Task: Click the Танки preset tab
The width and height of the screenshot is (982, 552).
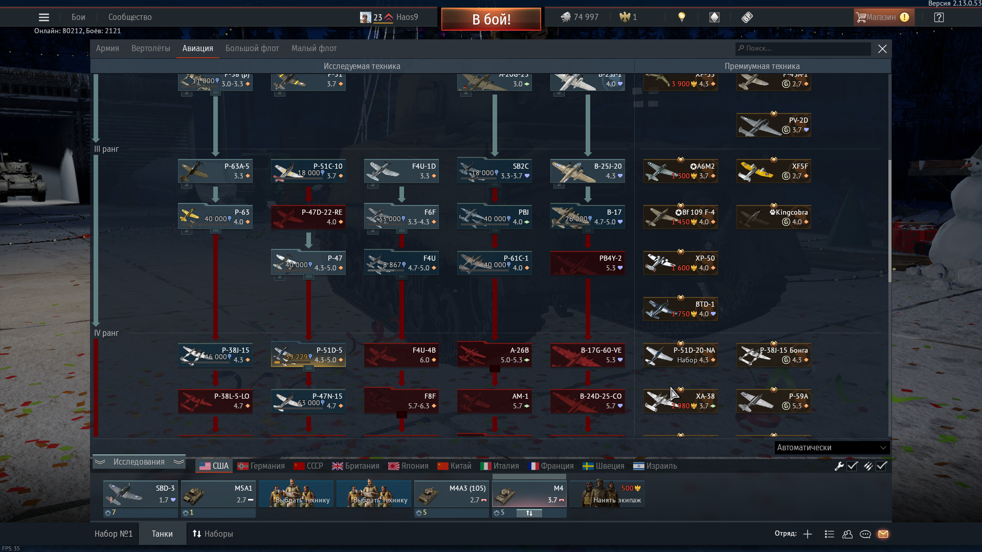Action: [x=162, y=534]
